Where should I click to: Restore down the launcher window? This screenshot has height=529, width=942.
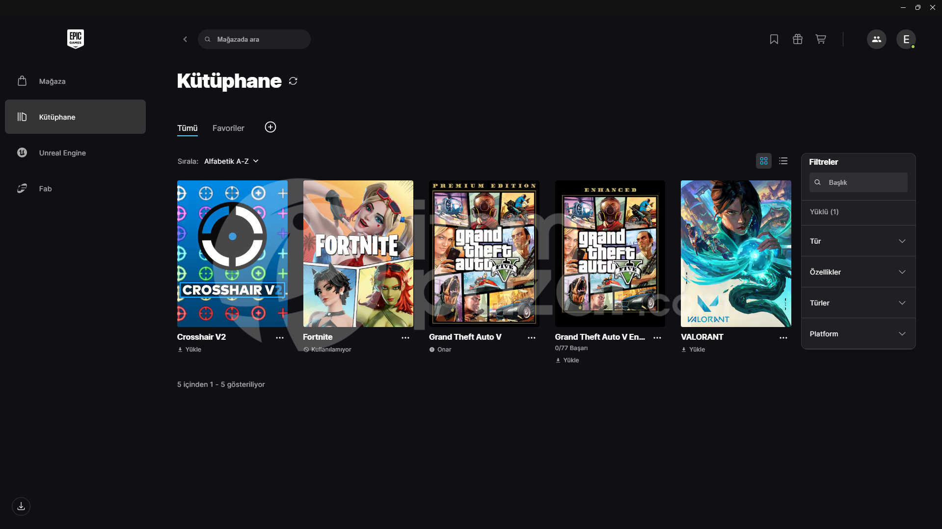pos(918,7)
